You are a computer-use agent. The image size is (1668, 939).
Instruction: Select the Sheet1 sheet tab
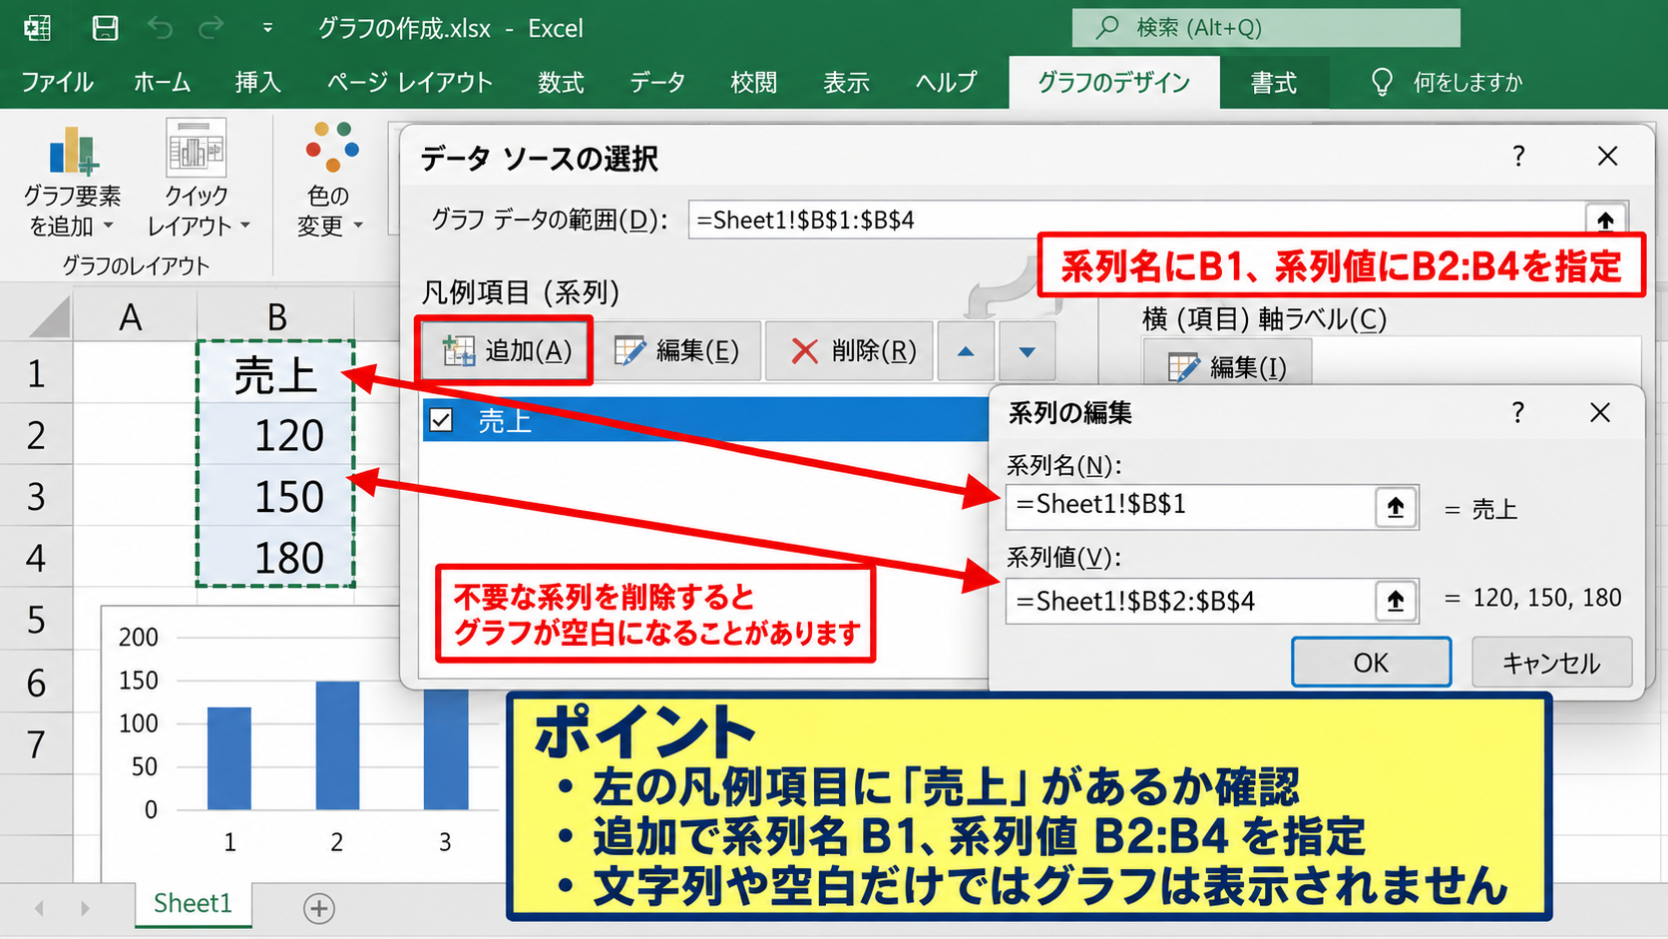(193, 904)
